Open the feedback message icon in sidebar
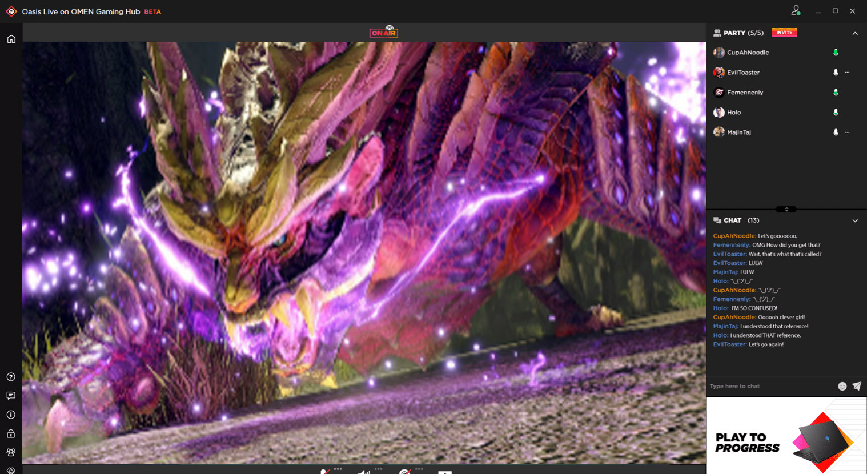The width and height of the screenshot is (867, 474). (11, 396)
